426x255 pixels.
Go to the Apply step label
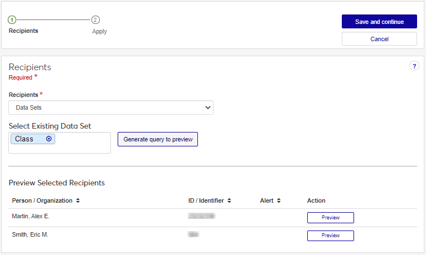click(99, 32)
